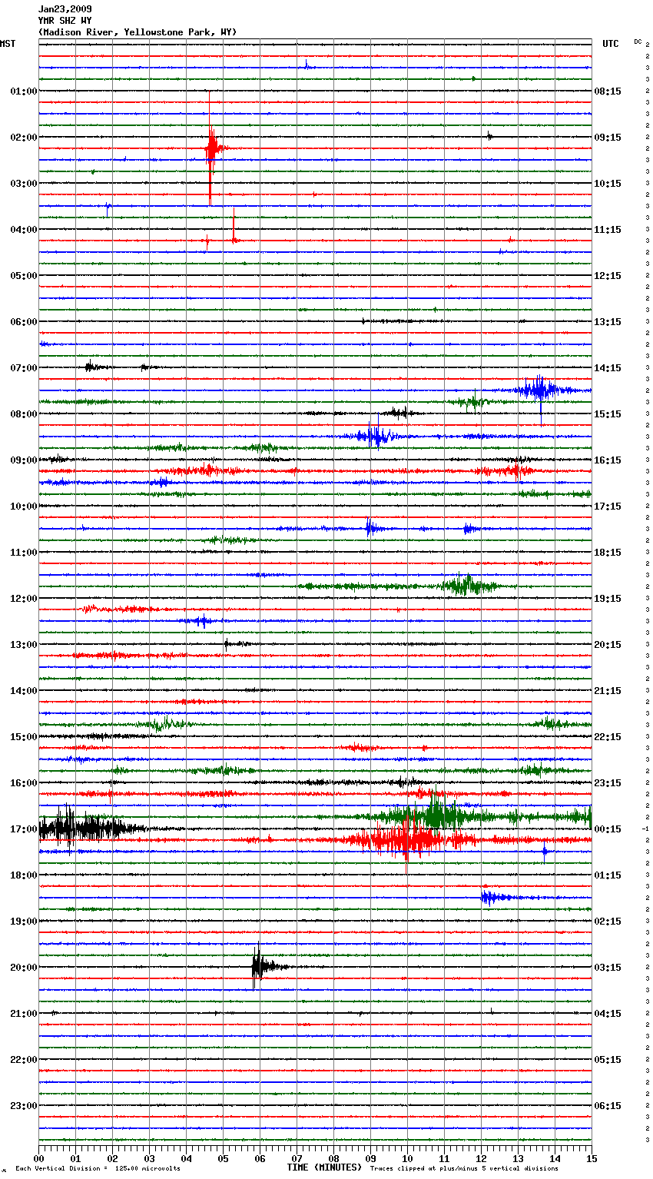The image size is (653, 1179).
Task: Click the "02:15" UTC time label
Action: [608, 922]
